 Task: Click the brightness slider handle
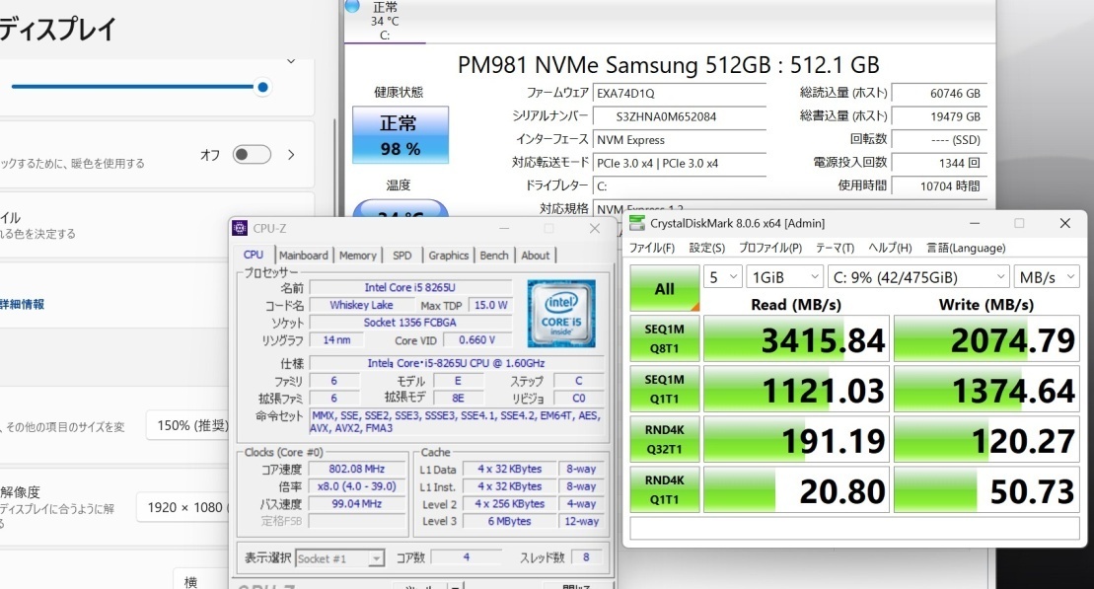click(263, 87)
